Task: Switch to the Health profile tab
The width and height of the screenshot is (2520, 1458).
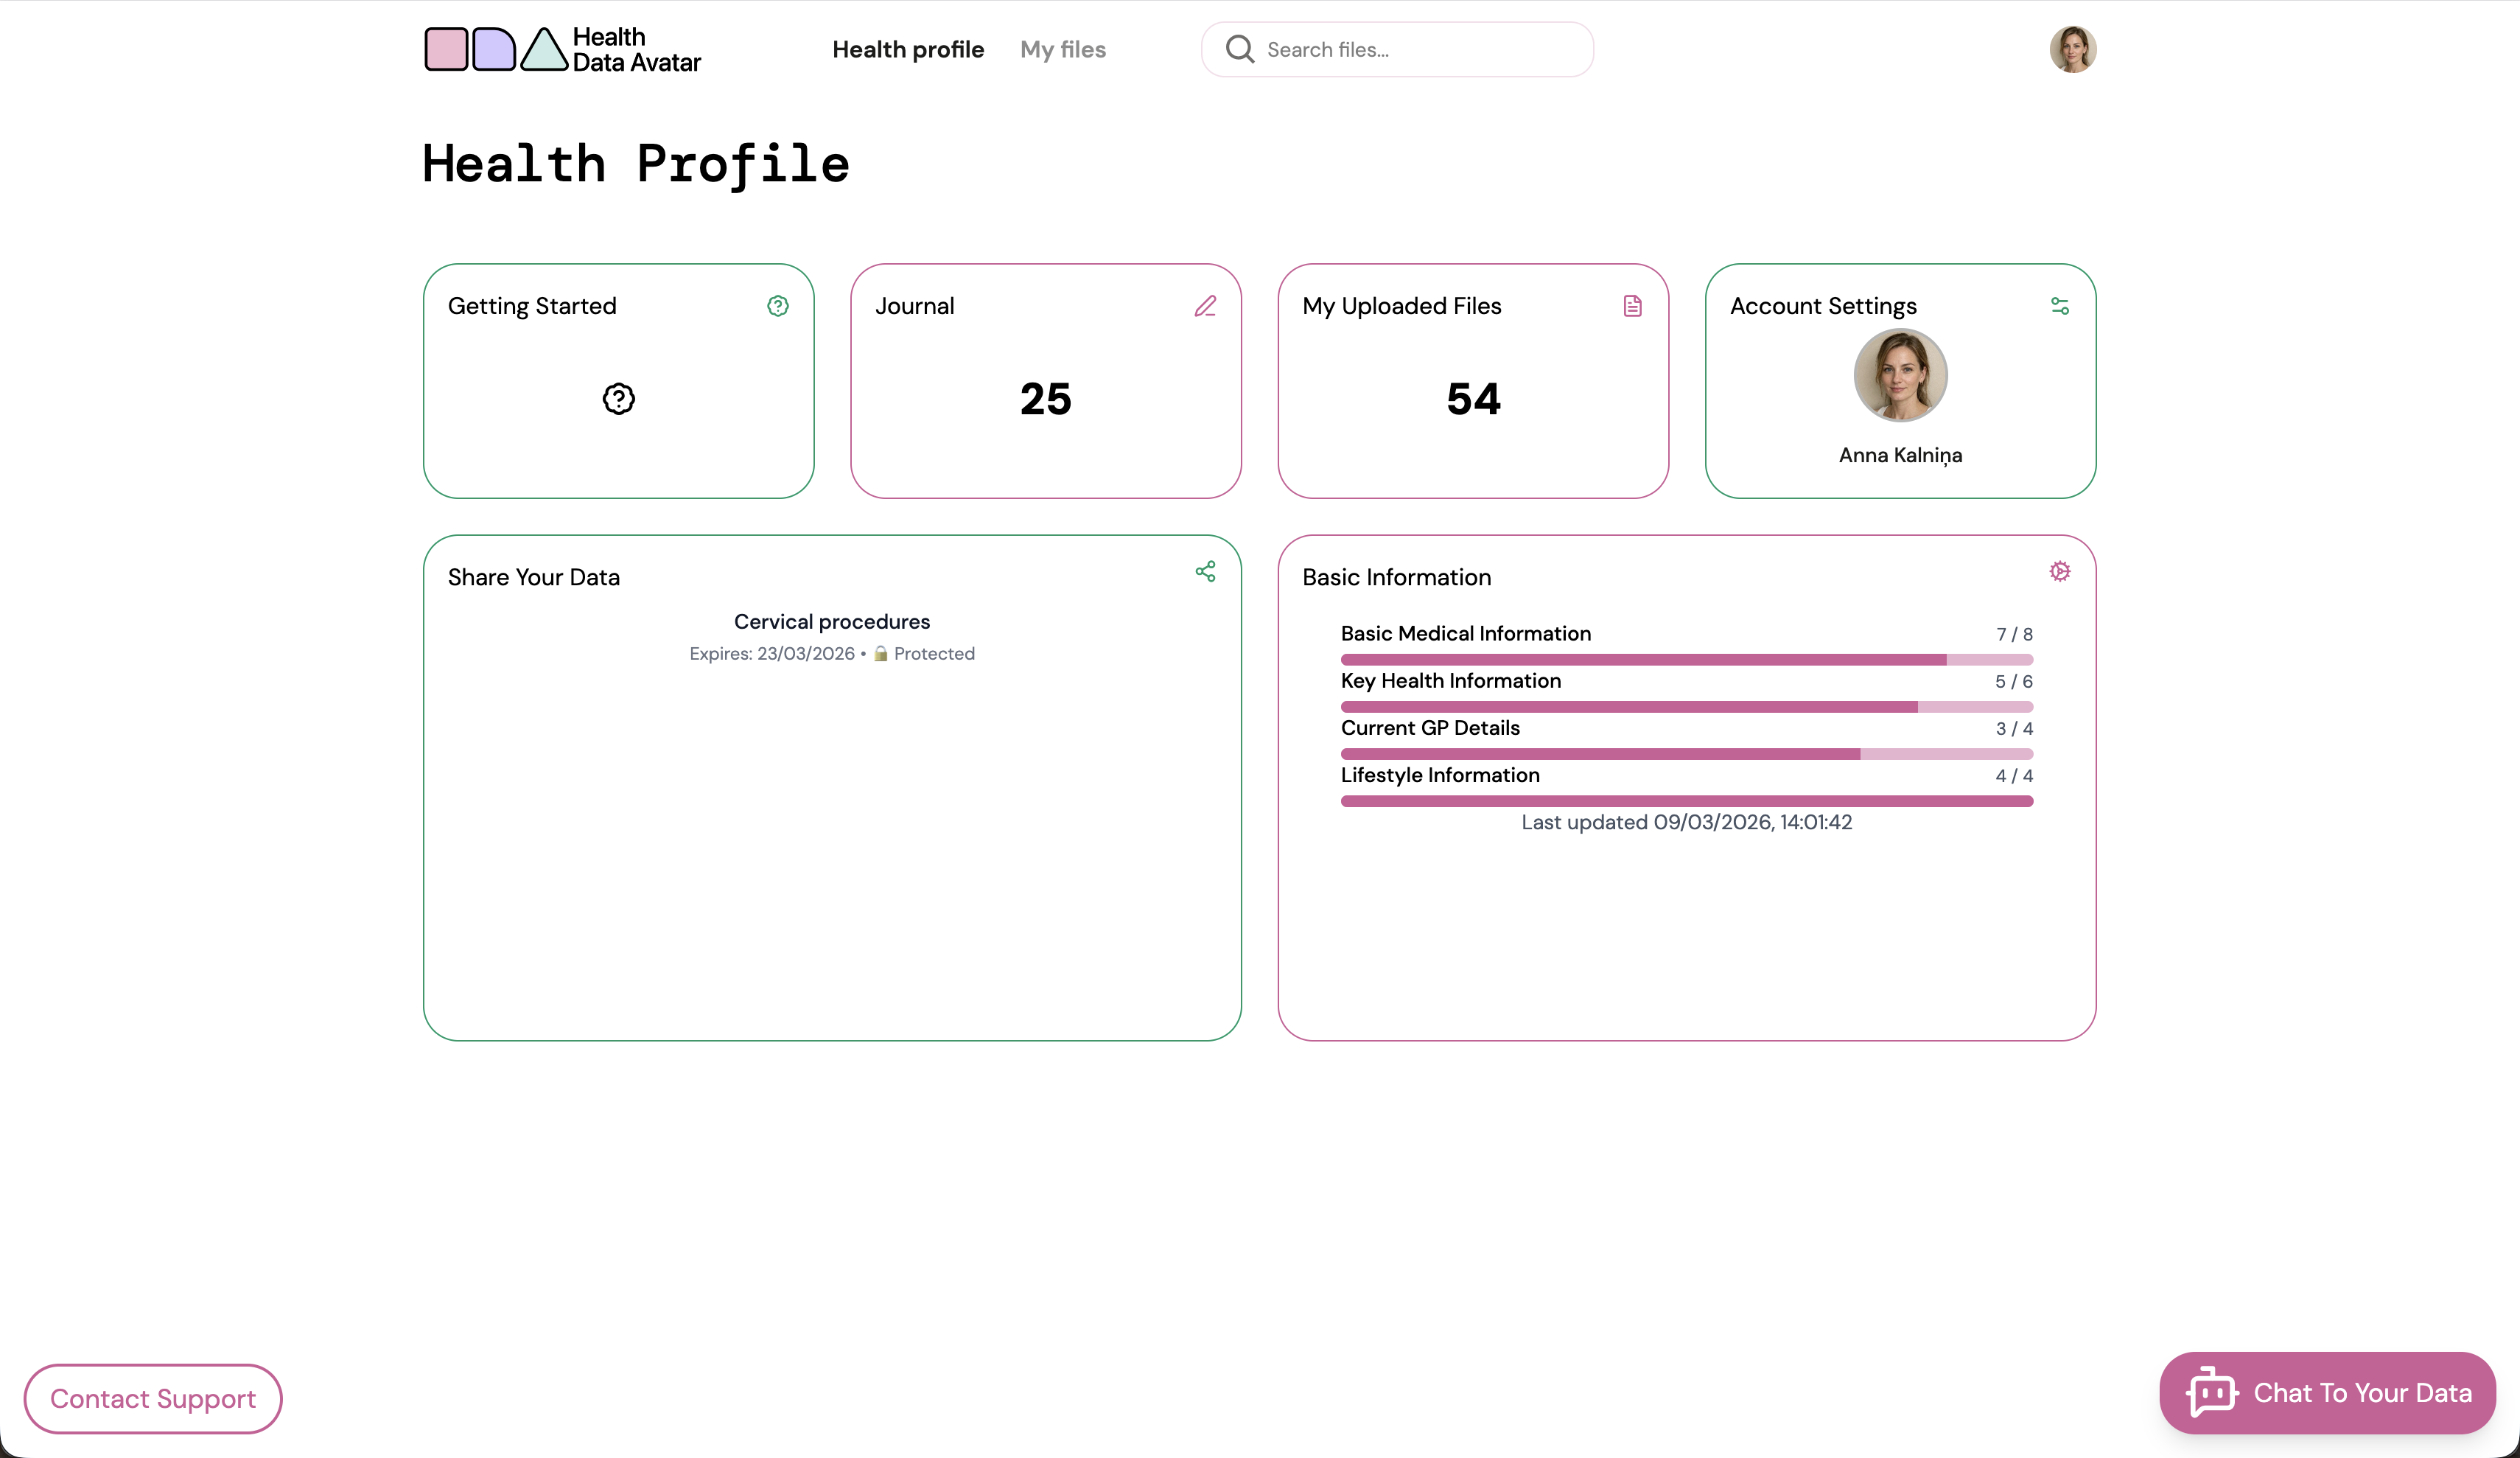Action: click(x=907, y=49)
